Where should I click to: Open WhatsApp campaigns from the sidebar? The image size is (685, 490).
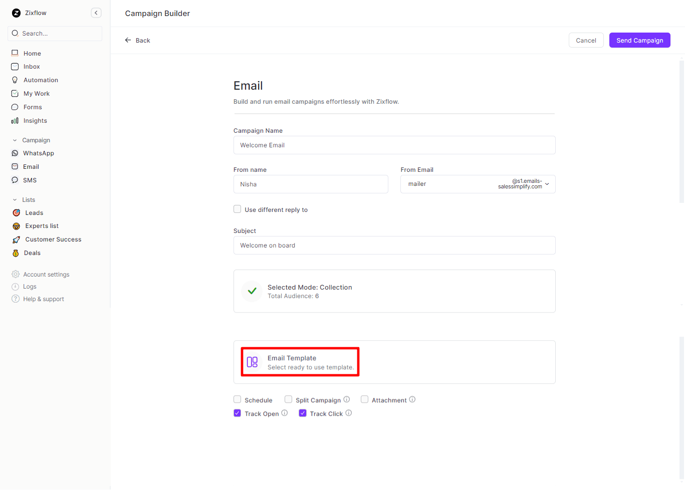point(38,153)
